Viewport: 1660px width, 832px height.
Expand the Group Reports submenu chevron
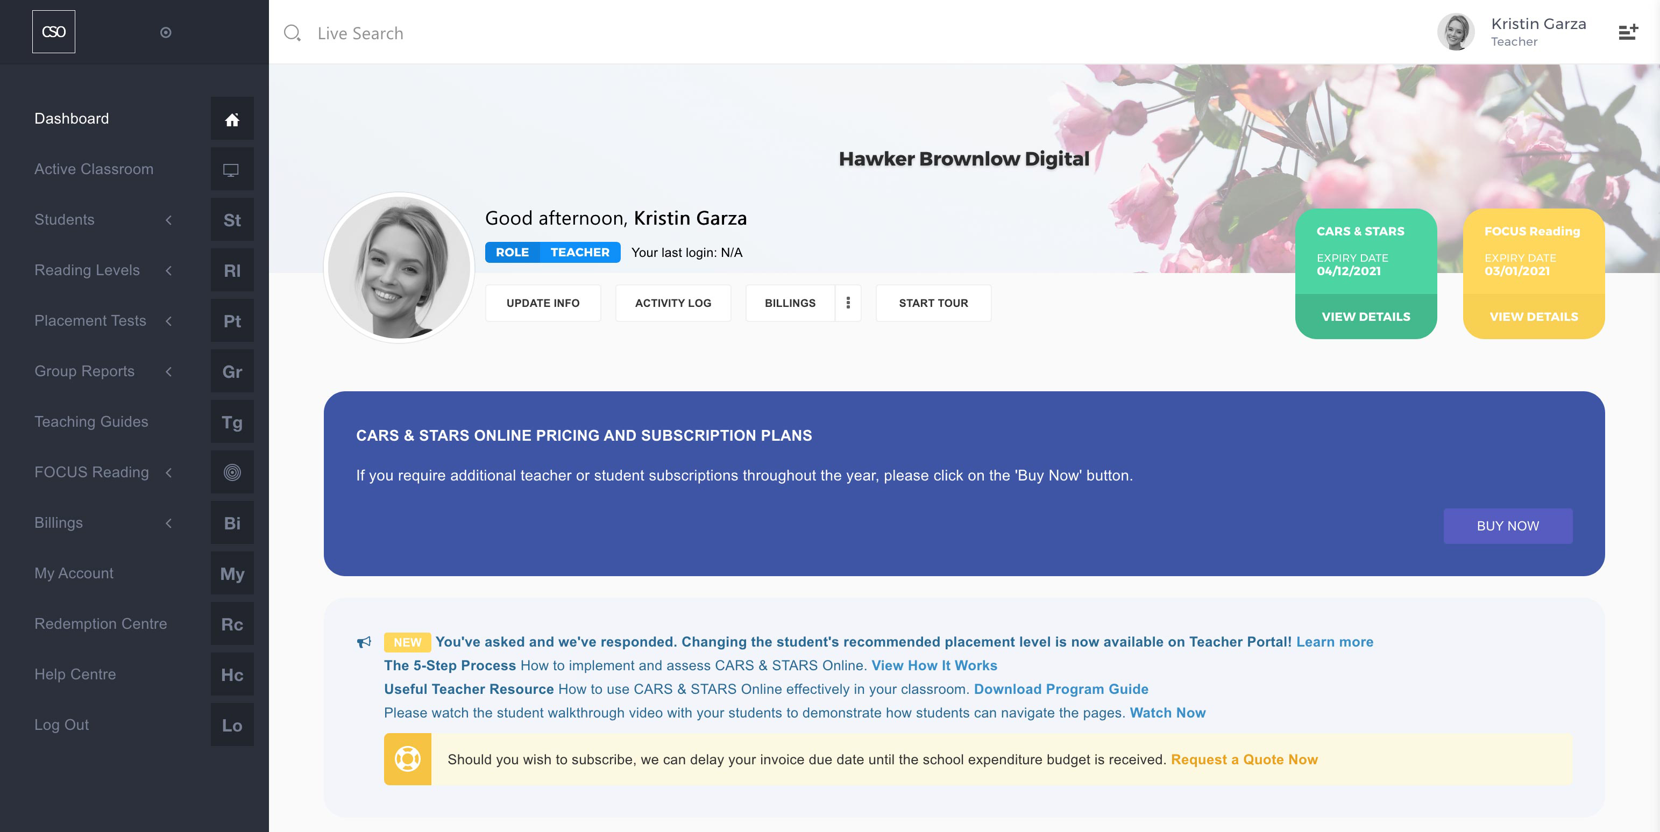coord(169,371)
